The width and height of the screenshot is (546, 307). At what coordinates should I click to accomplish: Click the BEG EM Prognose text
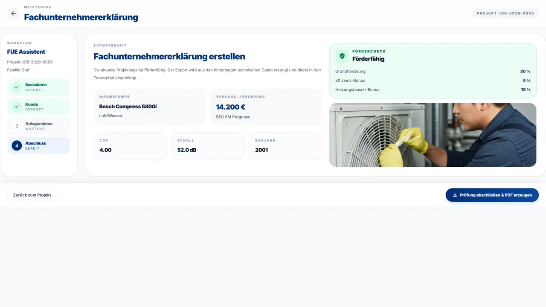pyautogui.click(x=233, y=117)
